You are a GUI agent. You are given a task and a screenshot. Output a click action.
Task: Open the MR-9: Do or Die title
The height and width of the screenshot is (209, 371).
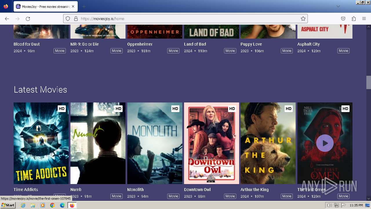(x=85, y=44)
